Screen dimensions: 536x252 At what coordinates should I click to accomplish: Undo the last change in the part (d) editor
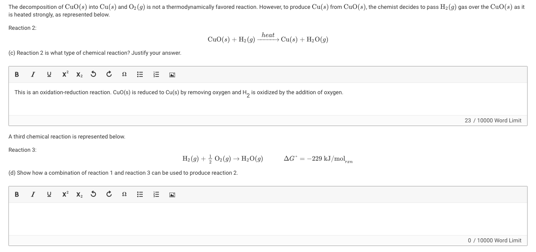coord(94,194)
